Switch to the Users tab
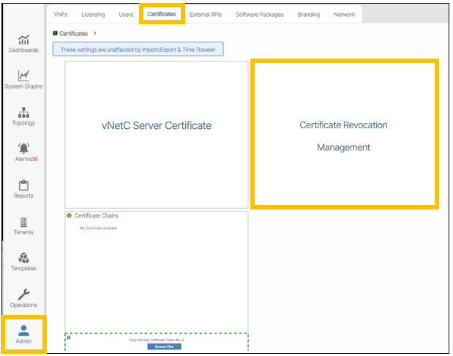 126,15
